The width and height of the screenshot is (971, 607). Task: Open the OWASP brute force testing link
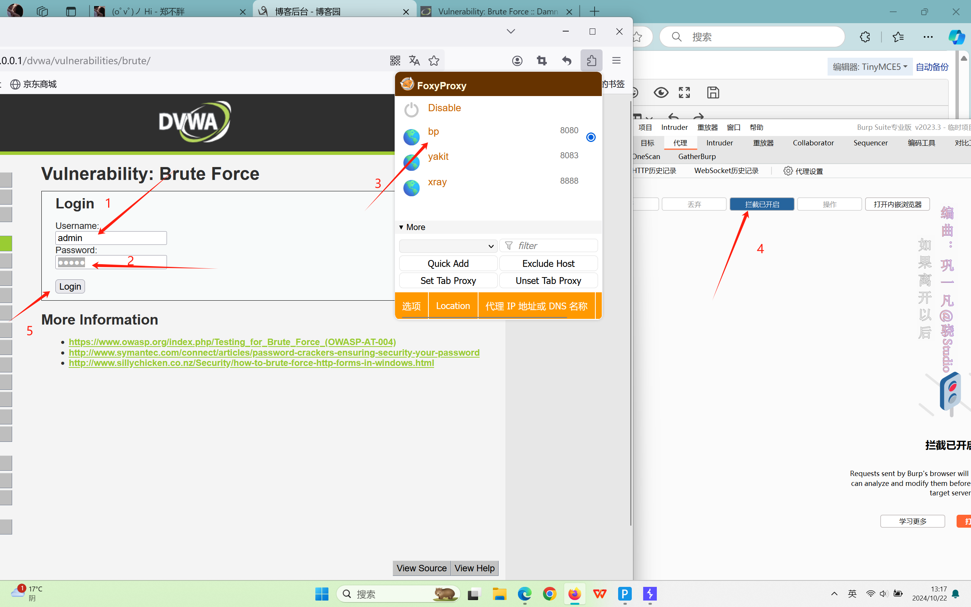tap(232, 342)
